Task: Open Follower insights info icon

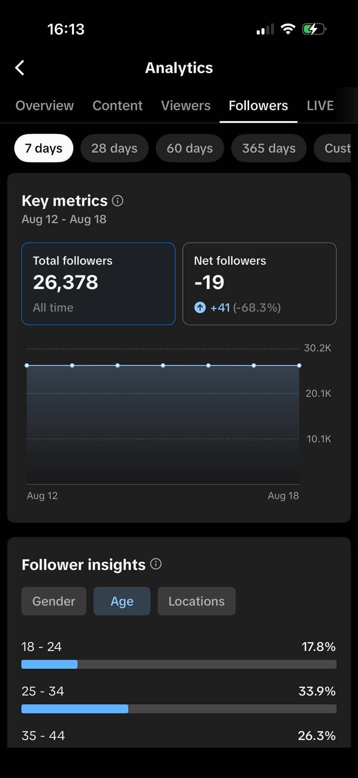Action: [x=156, y=564]
